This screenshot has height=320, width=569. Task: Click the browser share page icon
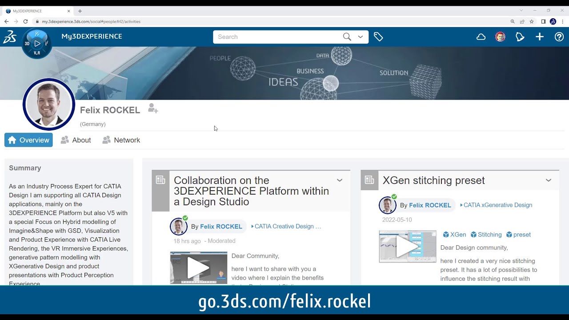coord(522,21)
